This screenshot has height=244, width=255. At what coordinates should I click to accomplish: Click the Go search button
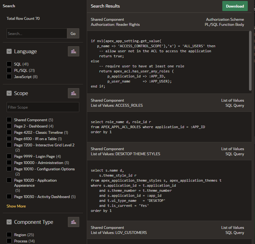click(x=73, y=33)
